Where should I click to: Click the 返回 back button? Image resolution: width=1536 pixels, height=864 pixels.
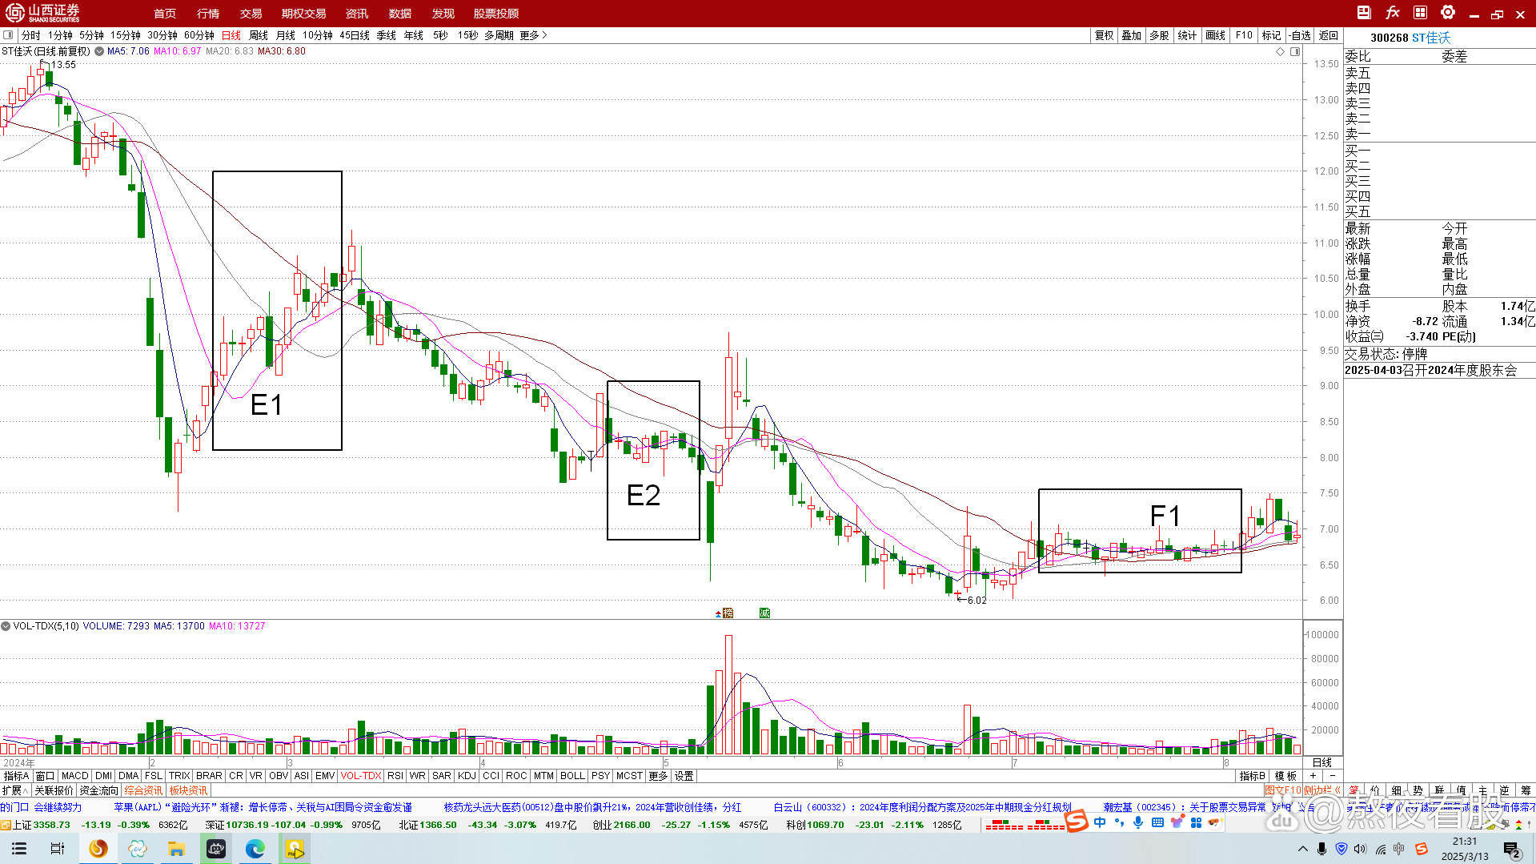click(1329, 35)
